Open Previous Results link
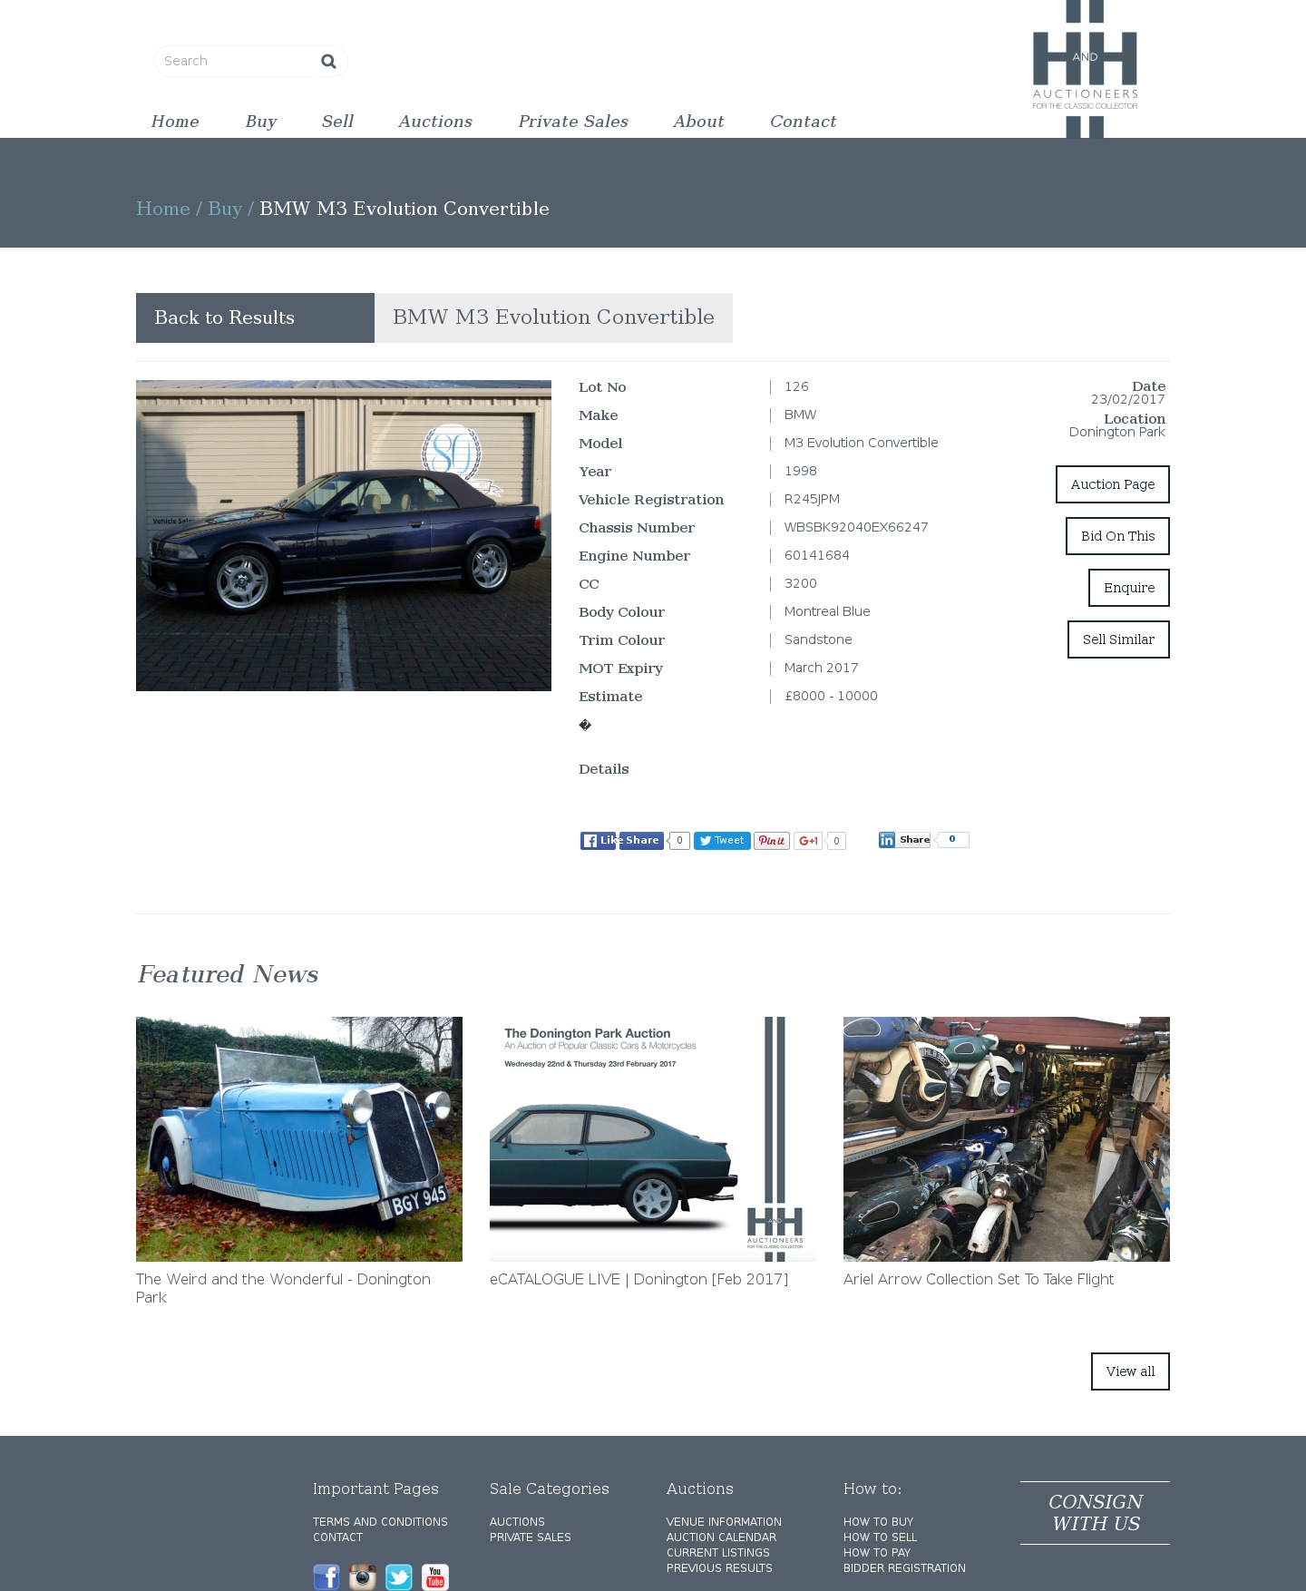1306x1591 pixels. (x=719, y=1568)
